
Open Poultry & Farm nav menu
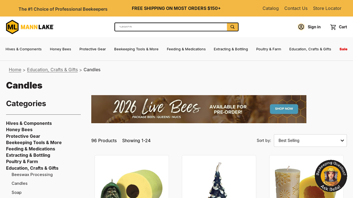pyautogui.click(x=269, y=49)
